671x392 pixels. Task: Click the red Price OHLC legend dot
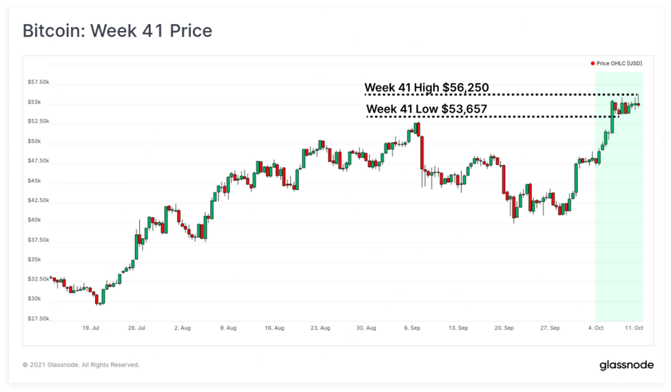click(x=592, y=64)
